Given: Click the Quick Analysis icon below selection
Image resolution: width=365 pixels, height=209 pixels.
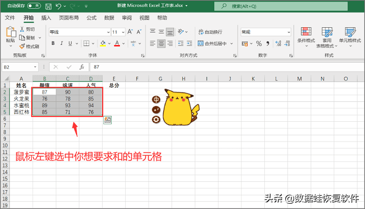Looking at the screenshot, I should point(107,120).
